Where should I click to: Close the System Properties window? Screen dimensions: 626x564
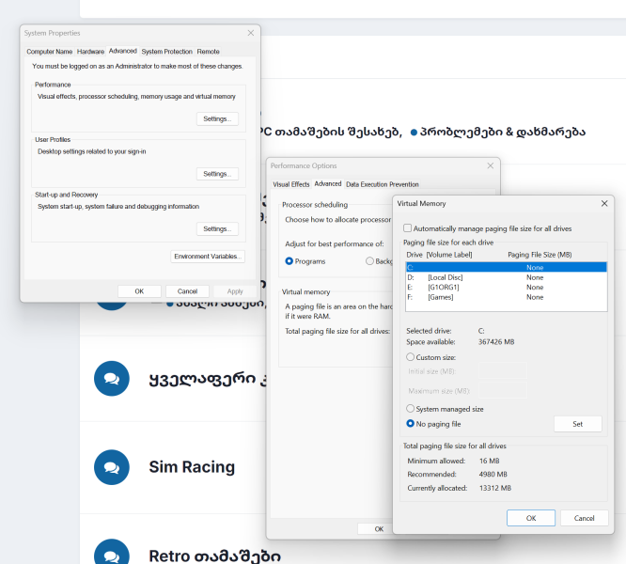click(250, 33)
